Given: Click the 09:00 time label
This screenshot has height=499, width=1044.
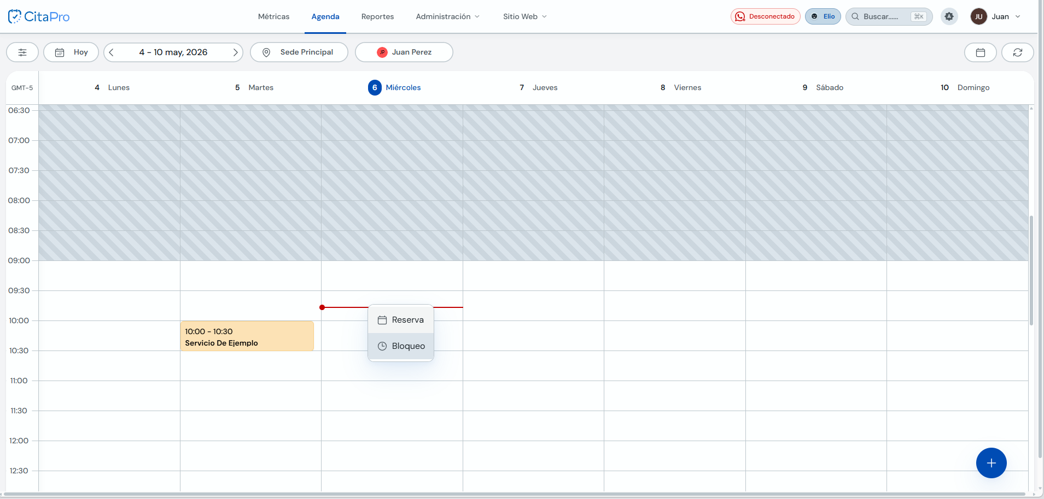Looking at the screenshot, I should (x=19, y=260).
